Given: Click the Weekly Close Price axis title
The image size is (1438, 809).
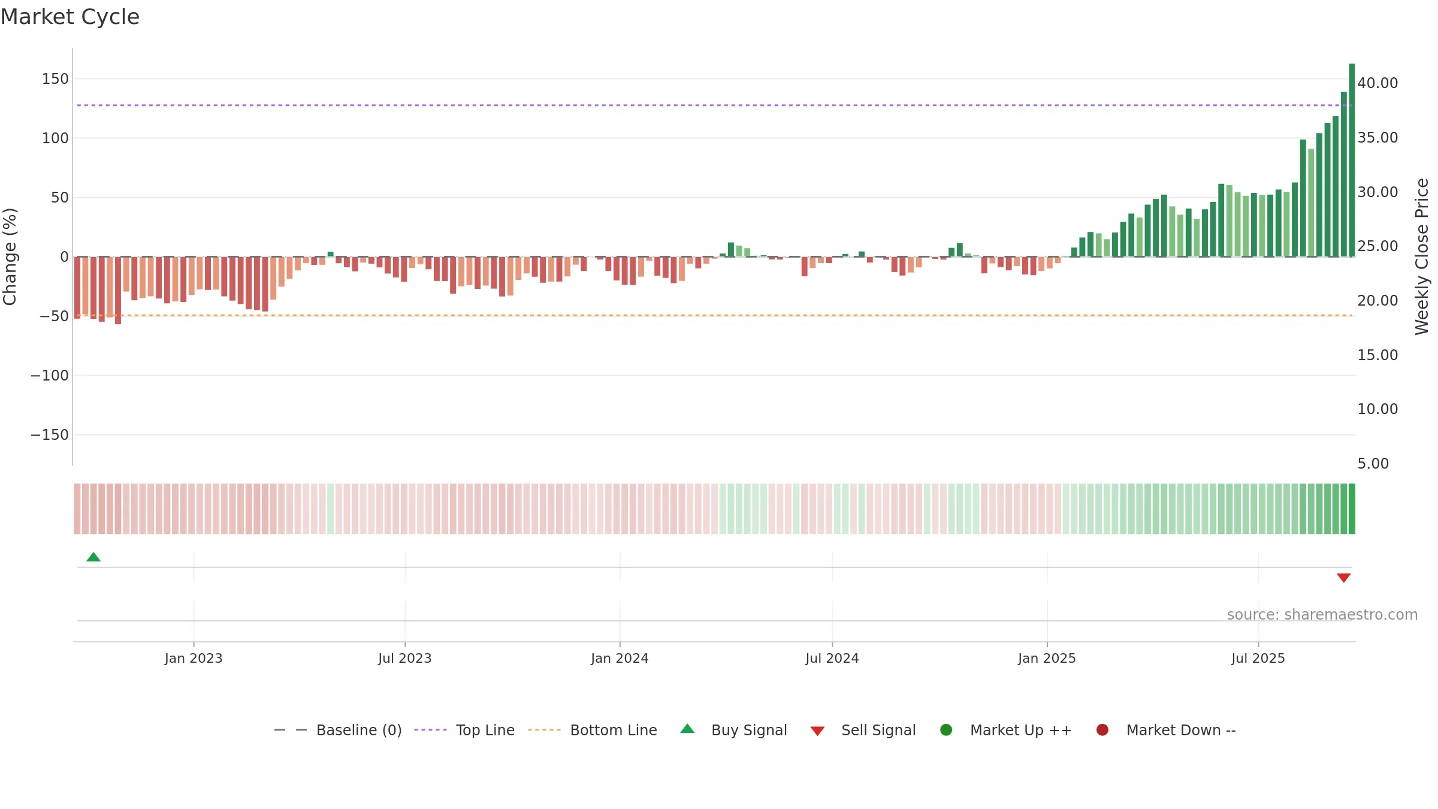Looking at the screenshot, I should [1422, 256].
